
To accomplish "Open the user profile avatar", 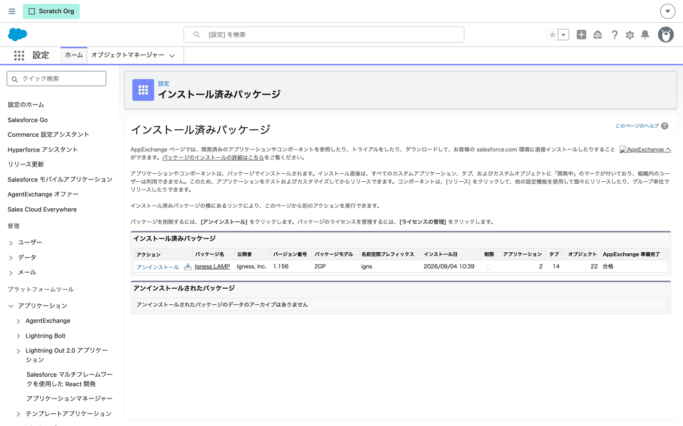I will click(666, 35).
